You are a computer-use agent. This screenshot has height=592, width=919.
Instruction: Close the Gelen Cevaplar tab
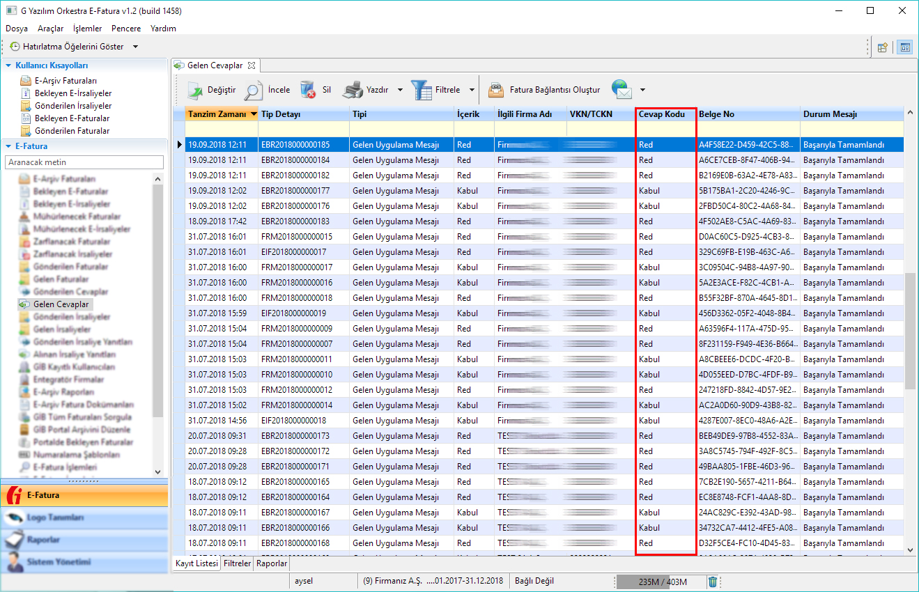pyautogui.click(x=252, y=65)
